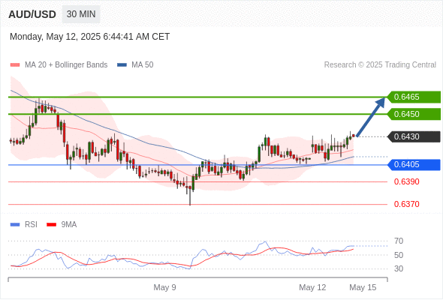Click the May 12 date axis label
The image size is (443, 300).
pos(312,287)
